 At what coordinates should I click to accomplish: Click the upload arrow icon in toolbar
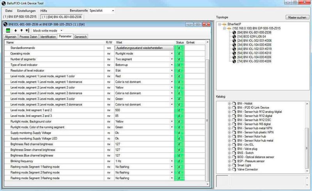[21, 31]
